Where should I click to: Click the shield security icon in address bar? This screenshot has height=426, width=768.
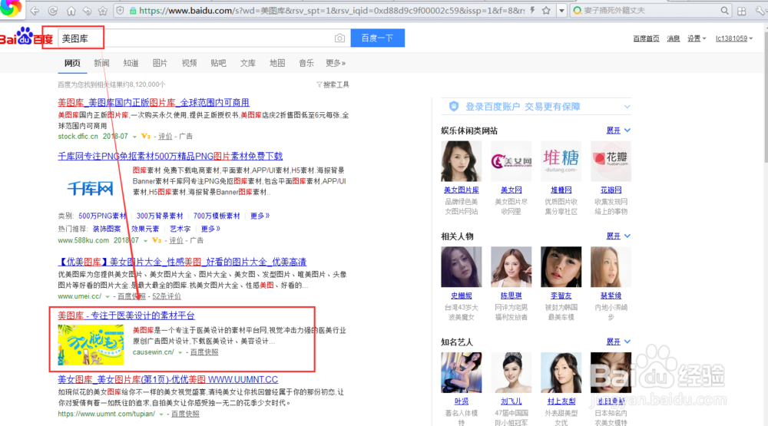click(120, 10)
